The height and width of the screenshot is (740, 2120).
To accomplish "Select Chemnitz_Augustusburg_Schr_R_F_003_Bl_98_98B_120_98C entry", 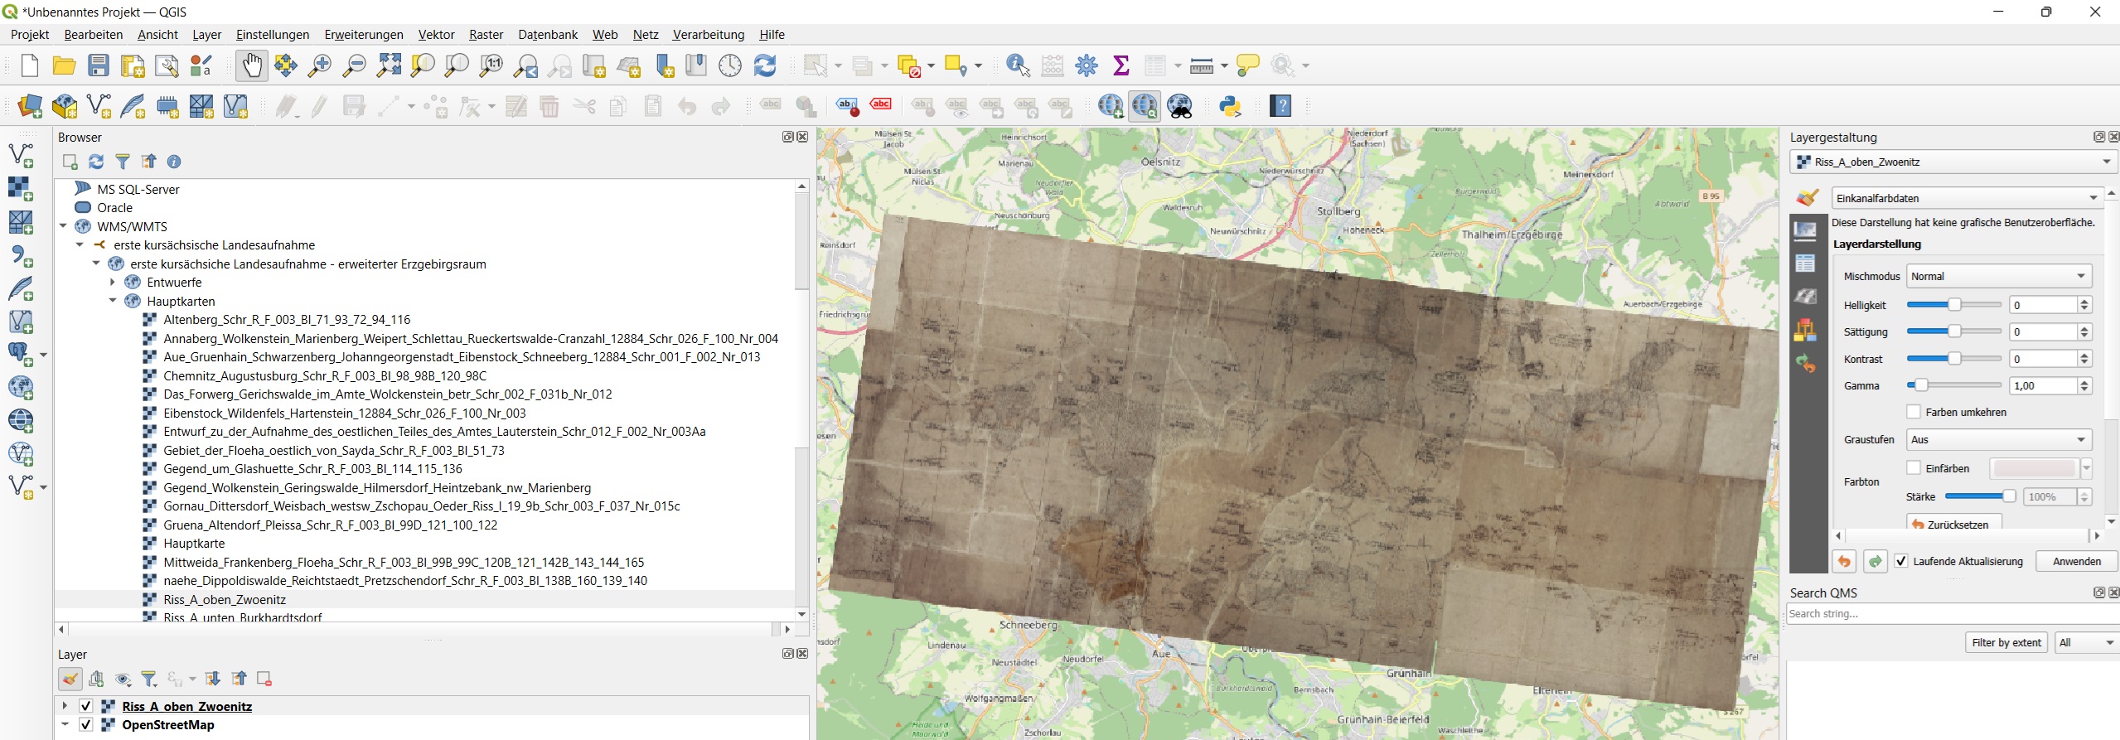I will coord(325,375).
